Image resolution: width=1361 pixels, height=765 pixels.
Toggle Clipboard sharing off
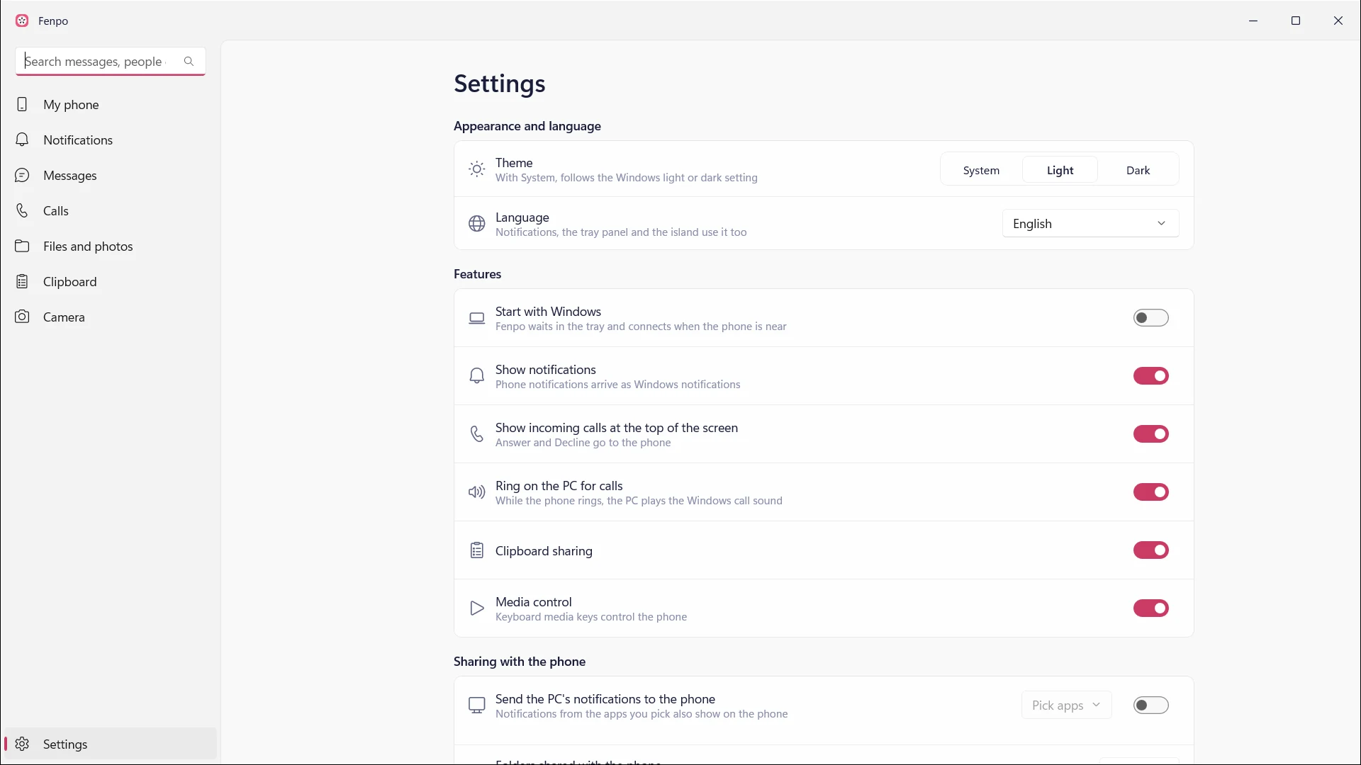coord(1150,550)
